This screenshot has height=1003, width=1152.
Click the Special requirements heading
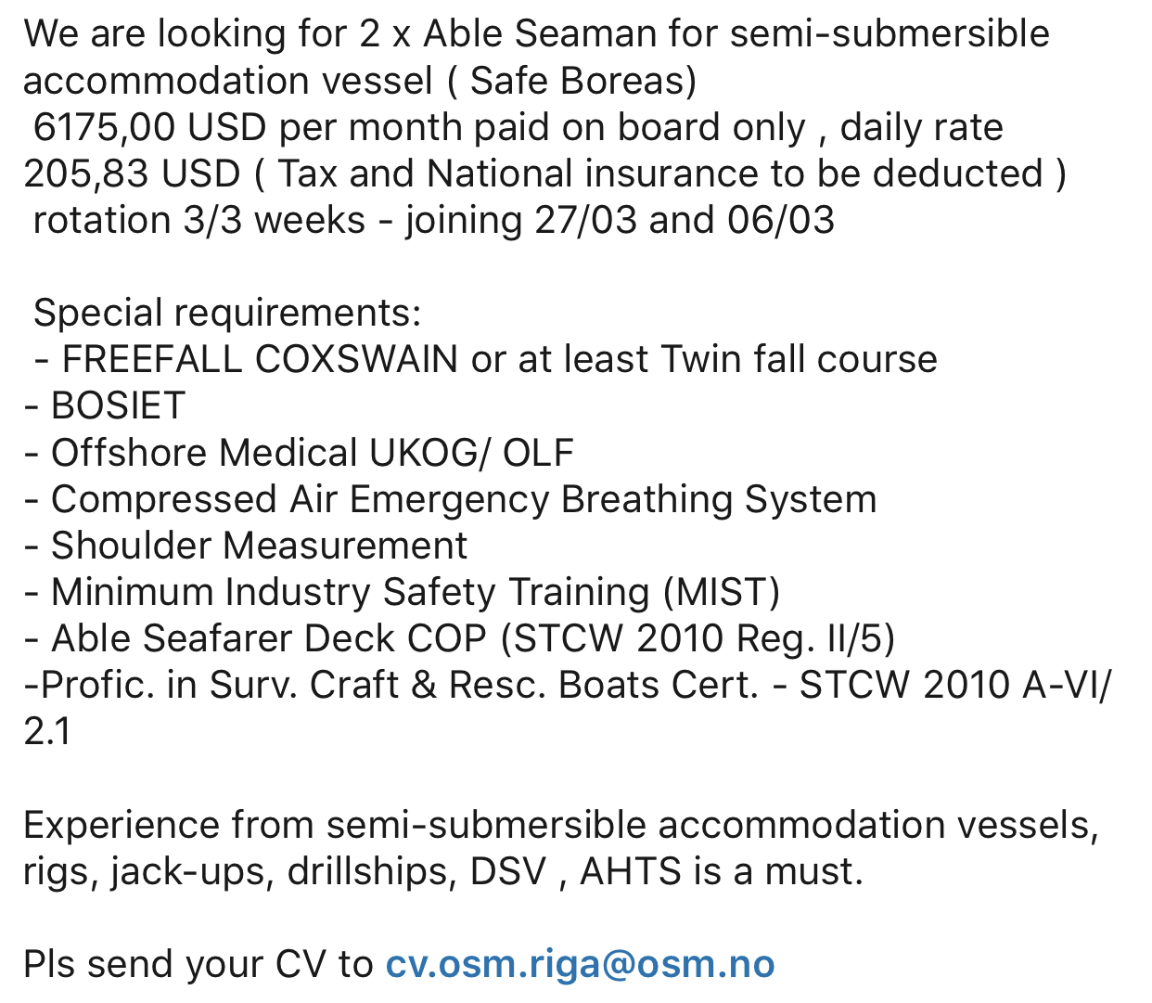point(227,313)
